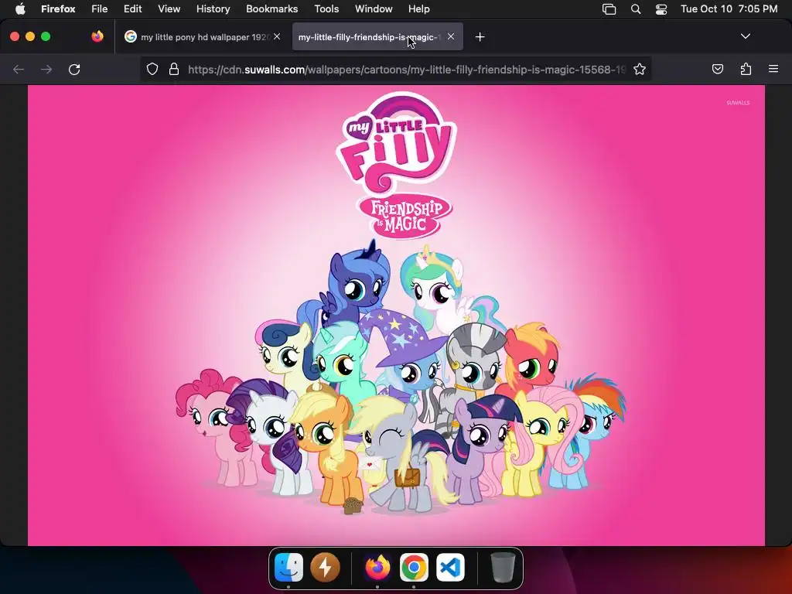Open the Apple menu
The image size is (792, 594).
pos(20,9)
